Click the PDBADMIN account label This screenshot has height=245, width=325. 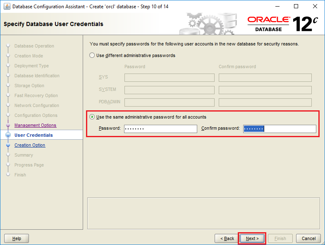pos(110,102)
